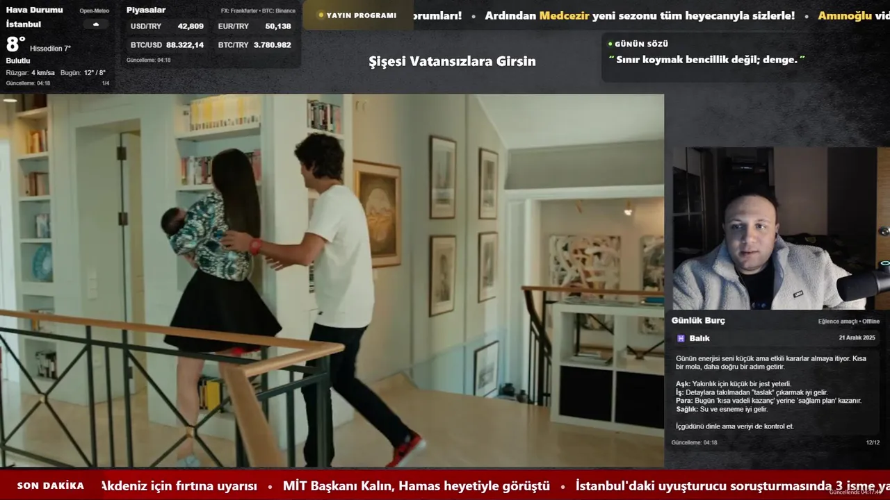Viewport: 890px width, 500px height.
Task: Select the Balık sign name
Action: click(x=699, y=338)
